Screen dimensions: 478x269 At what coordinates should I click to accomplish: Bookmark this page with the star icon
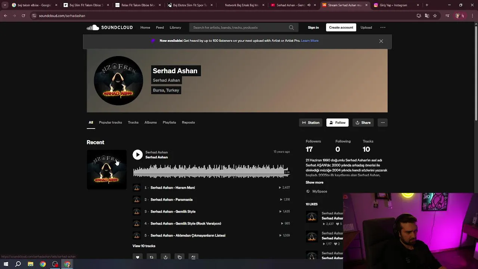pyautogui.click(x=435, y=16)
